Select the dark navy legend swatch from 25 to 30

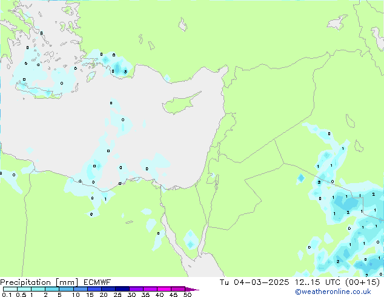(x=122, y=289)
